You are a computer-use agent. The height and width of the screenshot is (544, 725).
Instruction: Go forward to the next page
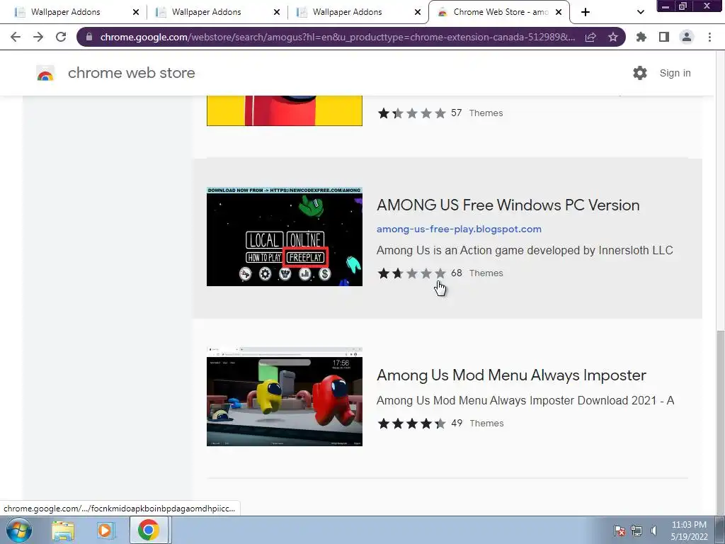pyautogui.click(x=38, y=37)
